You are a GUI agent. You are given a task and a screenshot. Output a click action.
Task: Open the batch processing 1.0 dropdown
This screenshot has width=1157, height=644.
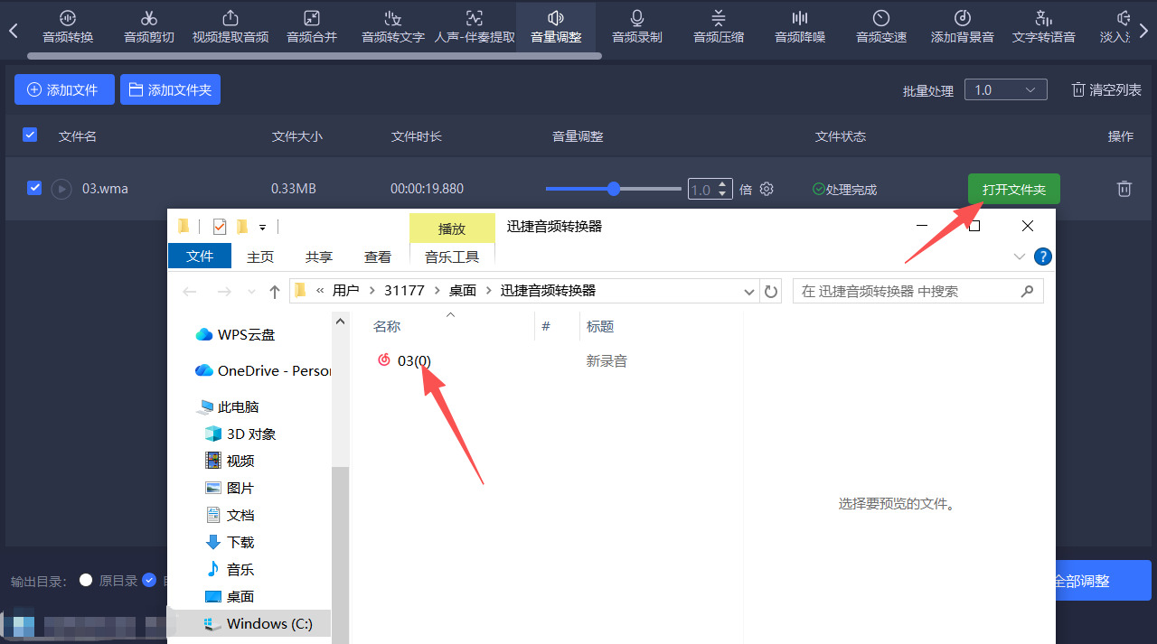[x=1005, y=89]
